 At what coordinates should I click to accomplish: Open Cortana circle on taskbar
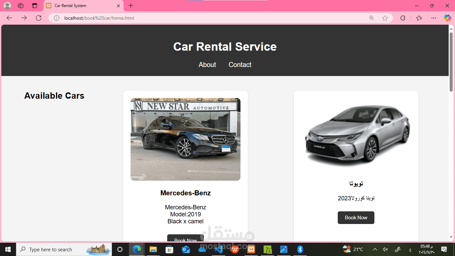point(120,249)
